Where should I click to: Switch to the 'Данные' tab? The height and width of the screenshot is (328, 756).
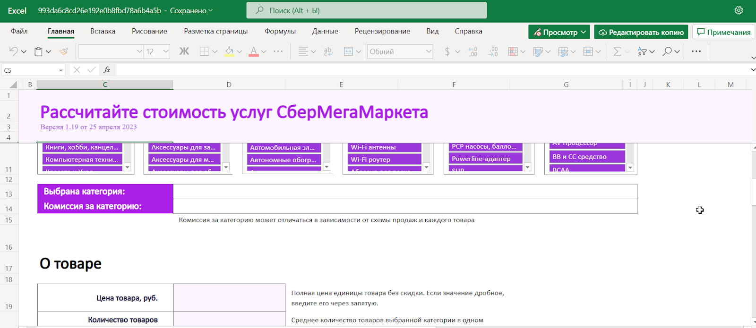(x=325, y=31)
